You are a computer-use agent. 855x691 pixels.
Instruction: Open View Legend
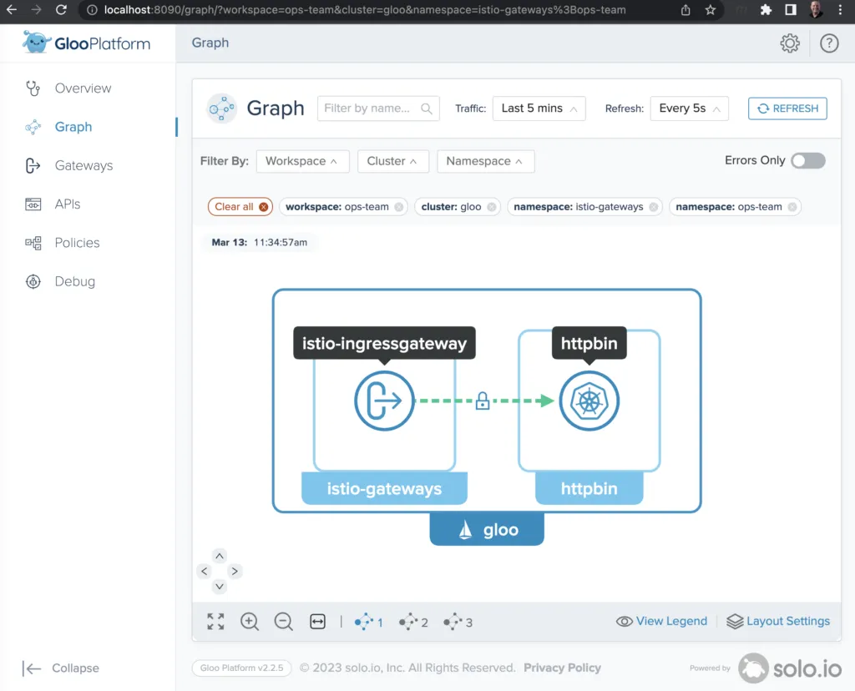[661, 621]
